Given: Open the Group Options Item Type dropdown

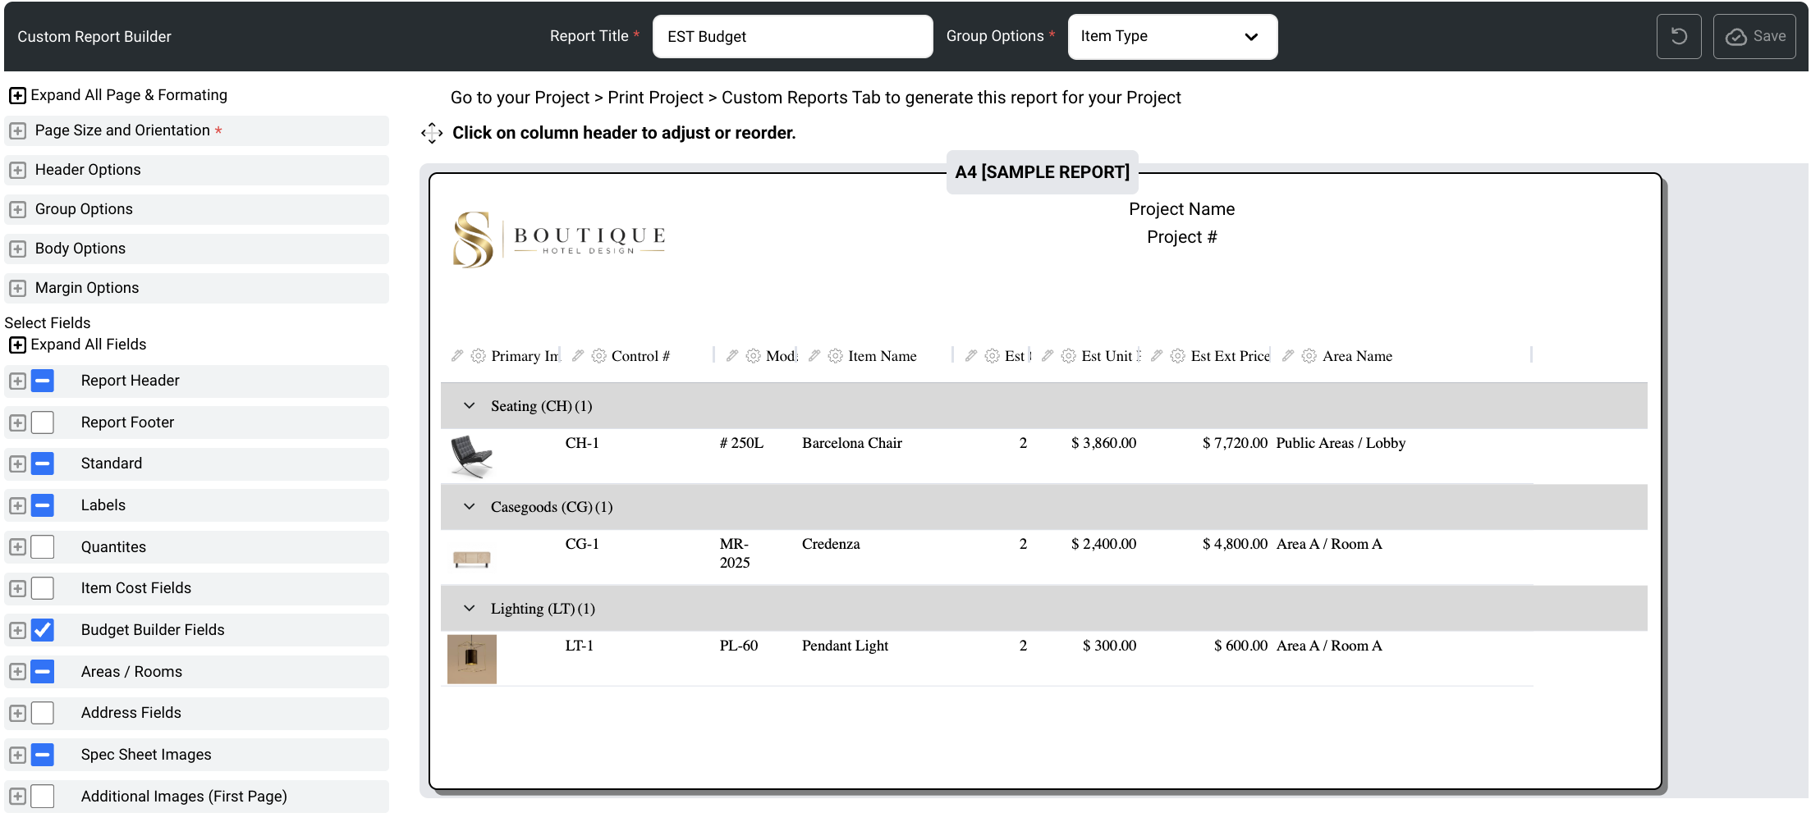Looking at the screenshot, I should click(1172, 37).
